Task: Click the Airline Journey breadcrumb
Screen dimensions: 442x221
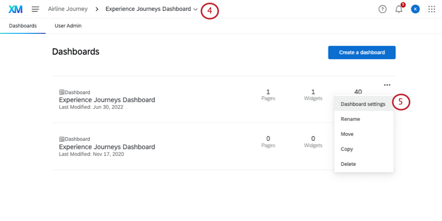Action: coord(68,9)
